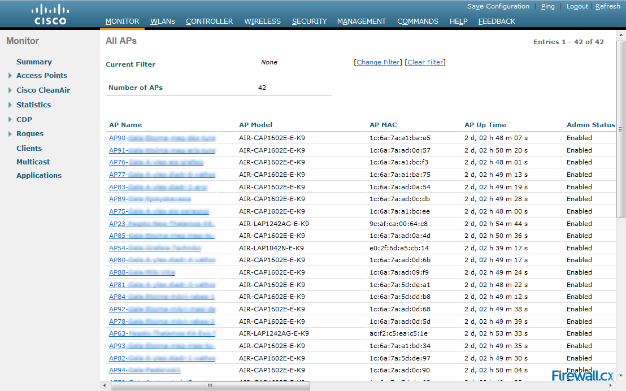
Task: Open the COMMANDS menu
Action: click(418, 21)
